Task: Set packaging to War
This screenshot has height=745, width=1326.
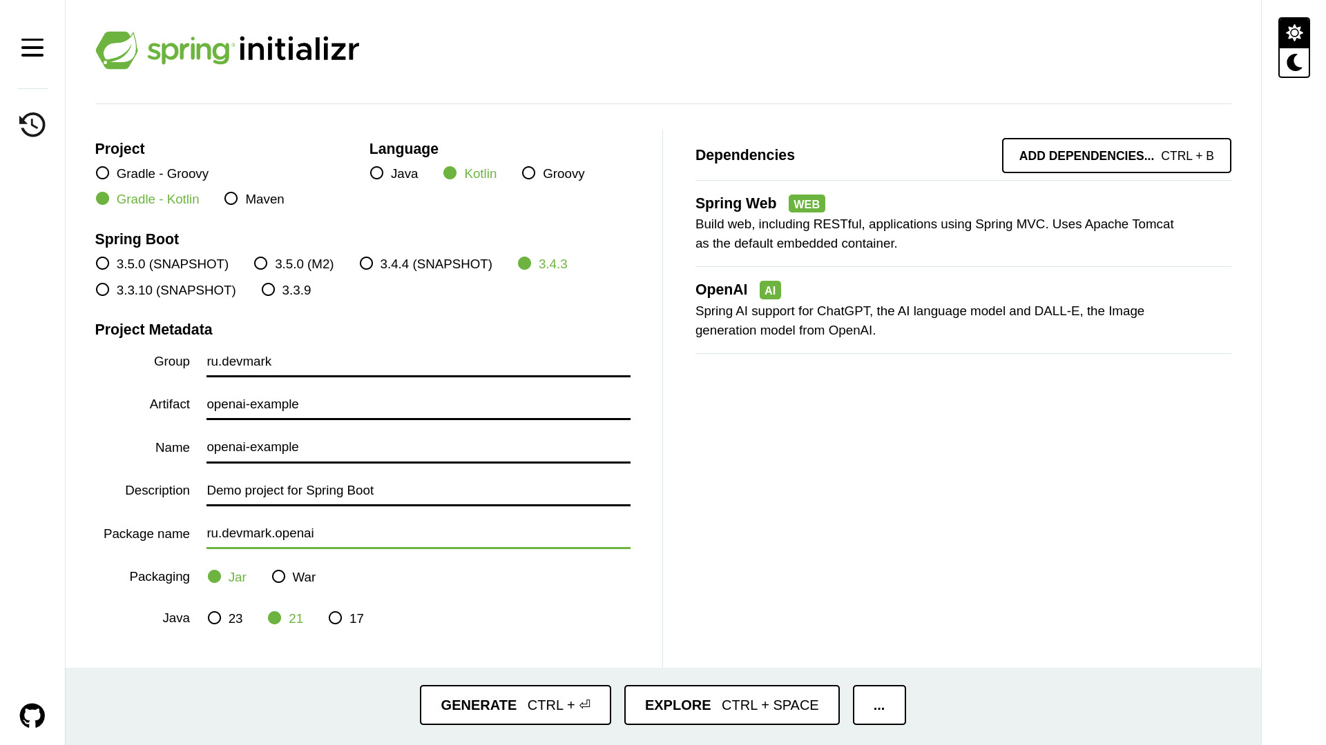Action: [294, 577]
